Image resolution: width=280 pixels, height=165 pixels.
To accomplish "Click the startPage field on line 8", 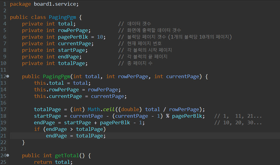I will (x=72, y=50).
